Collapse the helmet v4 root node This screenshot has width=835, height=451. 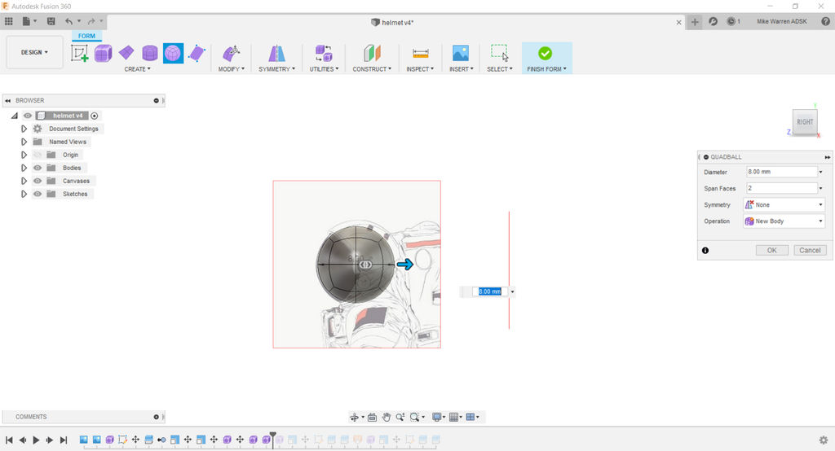pos(15,116)
